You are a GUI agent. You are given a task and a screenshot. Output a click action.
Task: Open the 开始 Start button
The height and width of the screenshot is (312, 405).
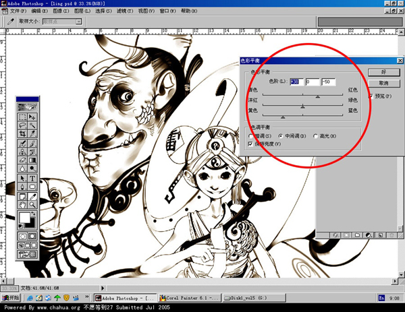tap(10, 298)
